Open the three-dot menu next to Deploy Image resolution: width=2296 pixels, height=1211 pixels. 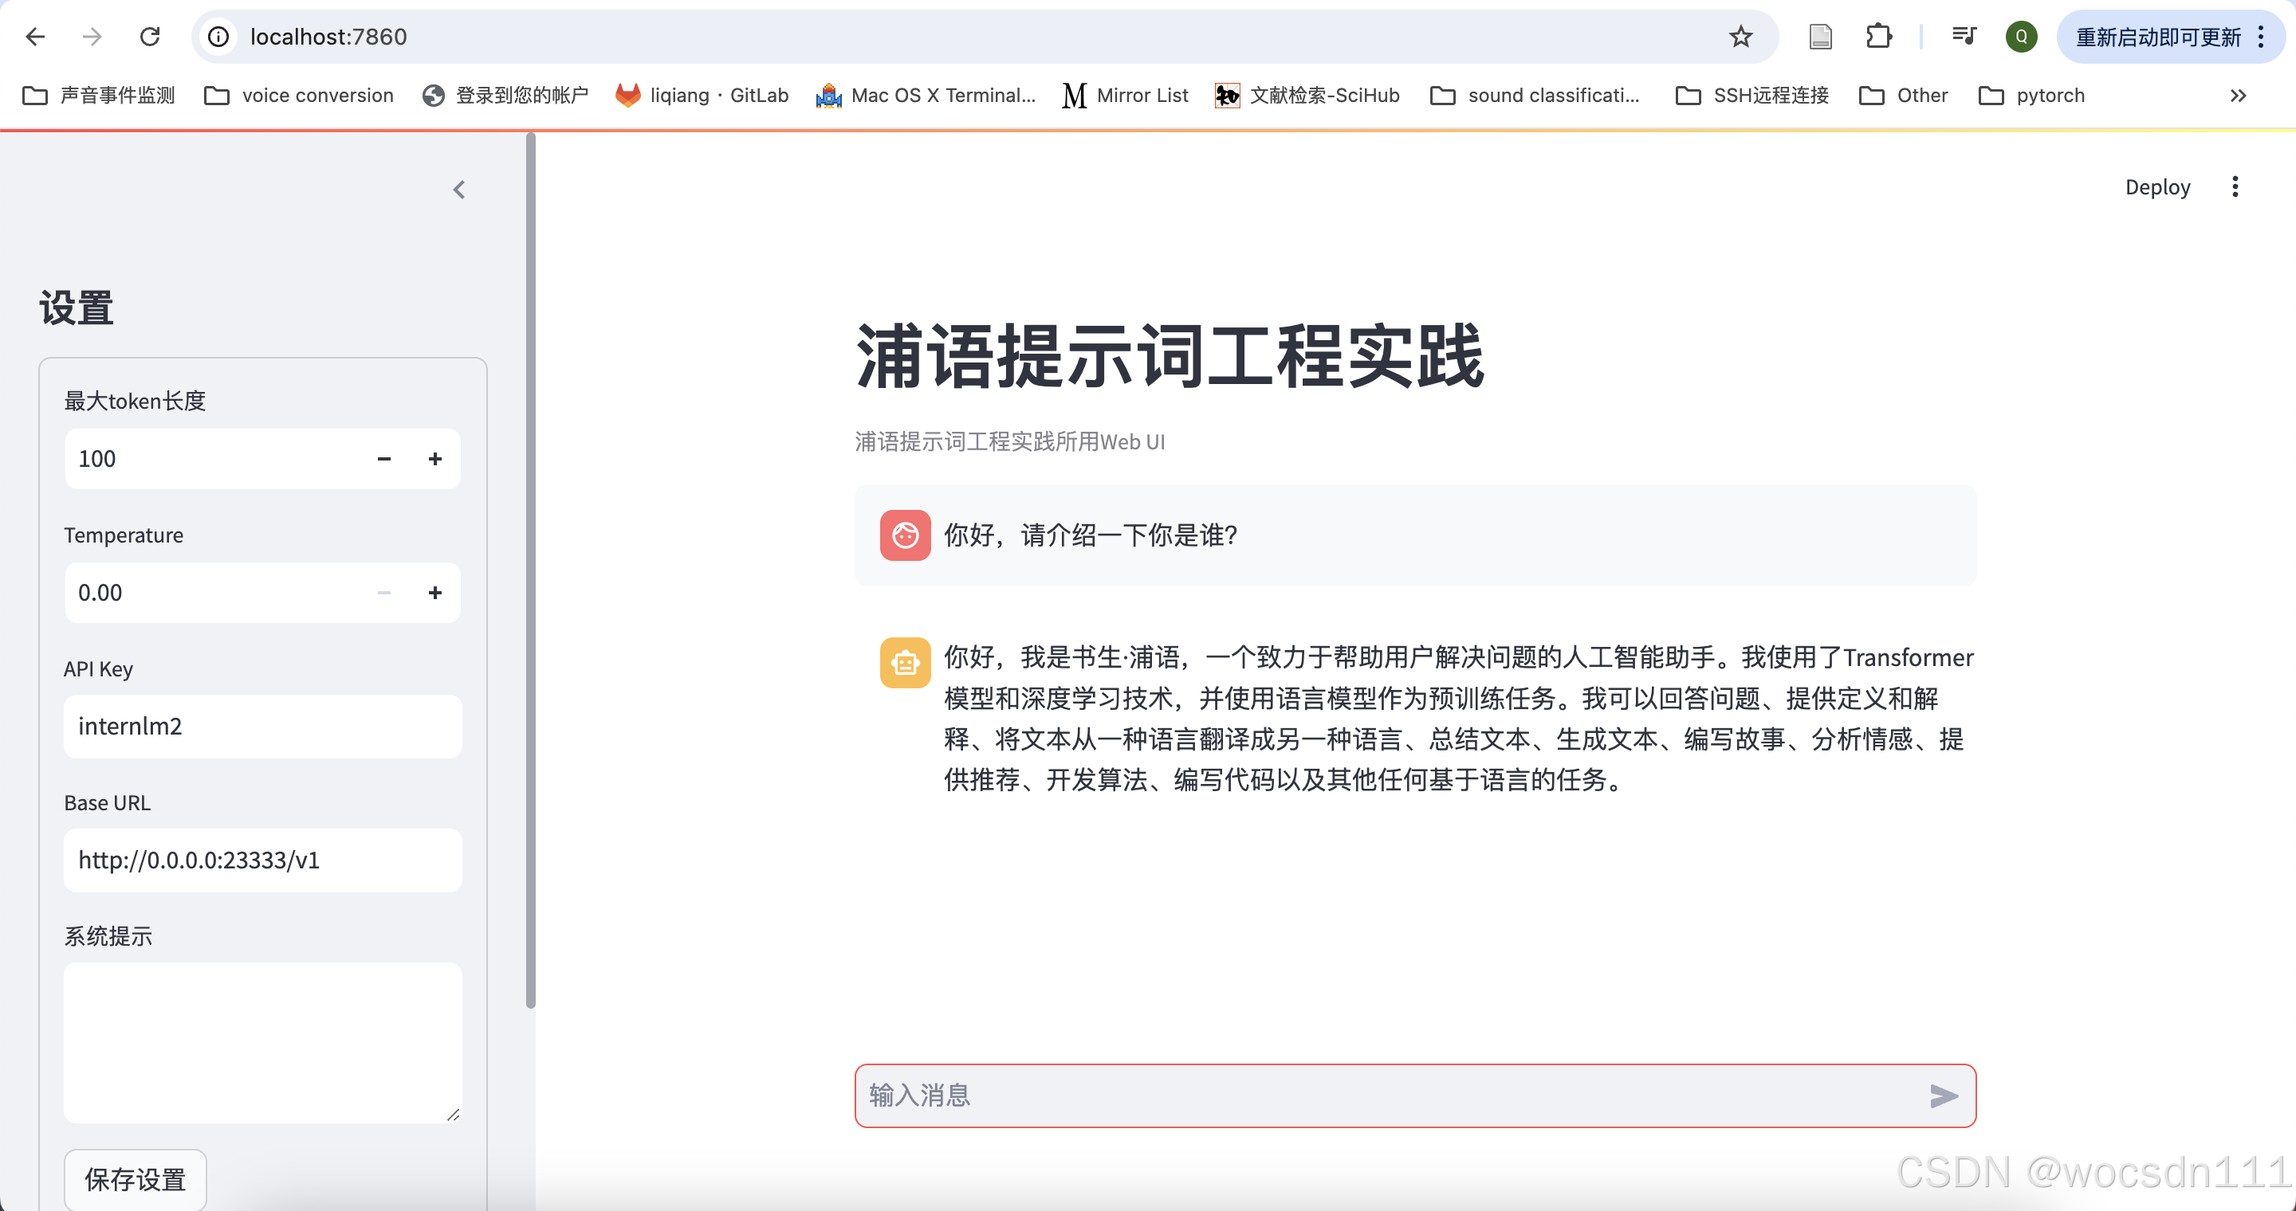[2235, 187]
